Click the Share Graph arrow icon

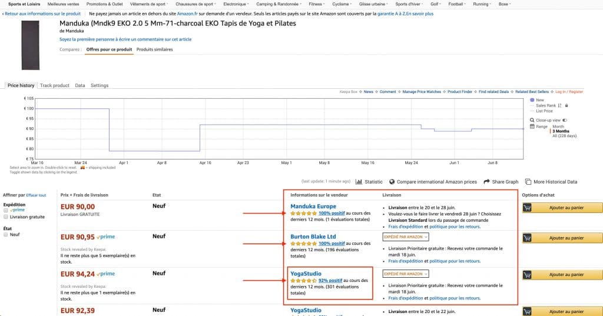[486, 182]
